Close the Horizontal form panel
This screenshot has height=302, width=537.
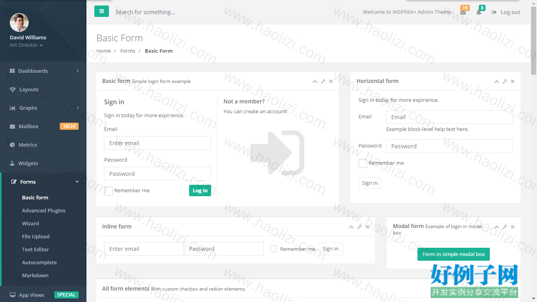pyautogui.click(x=513, y=81)
